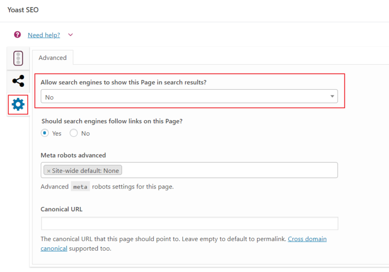Open the Advanced gear settings tab
Image resolution: width=389 pixels, height=272 pixels.
[x=18, y=104]
